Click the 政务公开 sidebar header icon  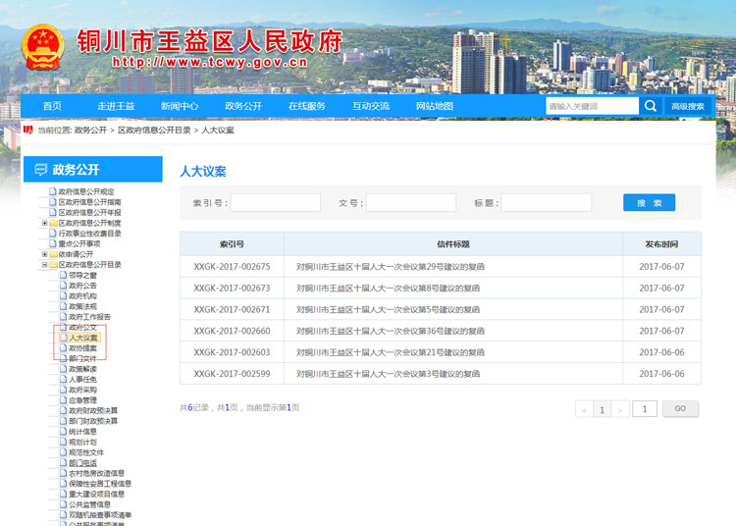[x=40, y=170]
